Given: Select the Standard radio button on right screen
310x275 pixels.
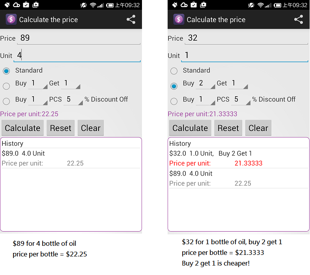Looking at the screenshot, I should click(x=174, y=71).
